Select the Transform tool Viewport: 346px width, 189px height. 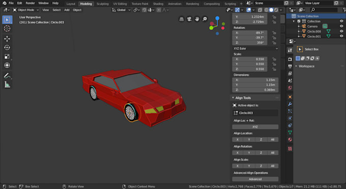(x=7, y=65)
